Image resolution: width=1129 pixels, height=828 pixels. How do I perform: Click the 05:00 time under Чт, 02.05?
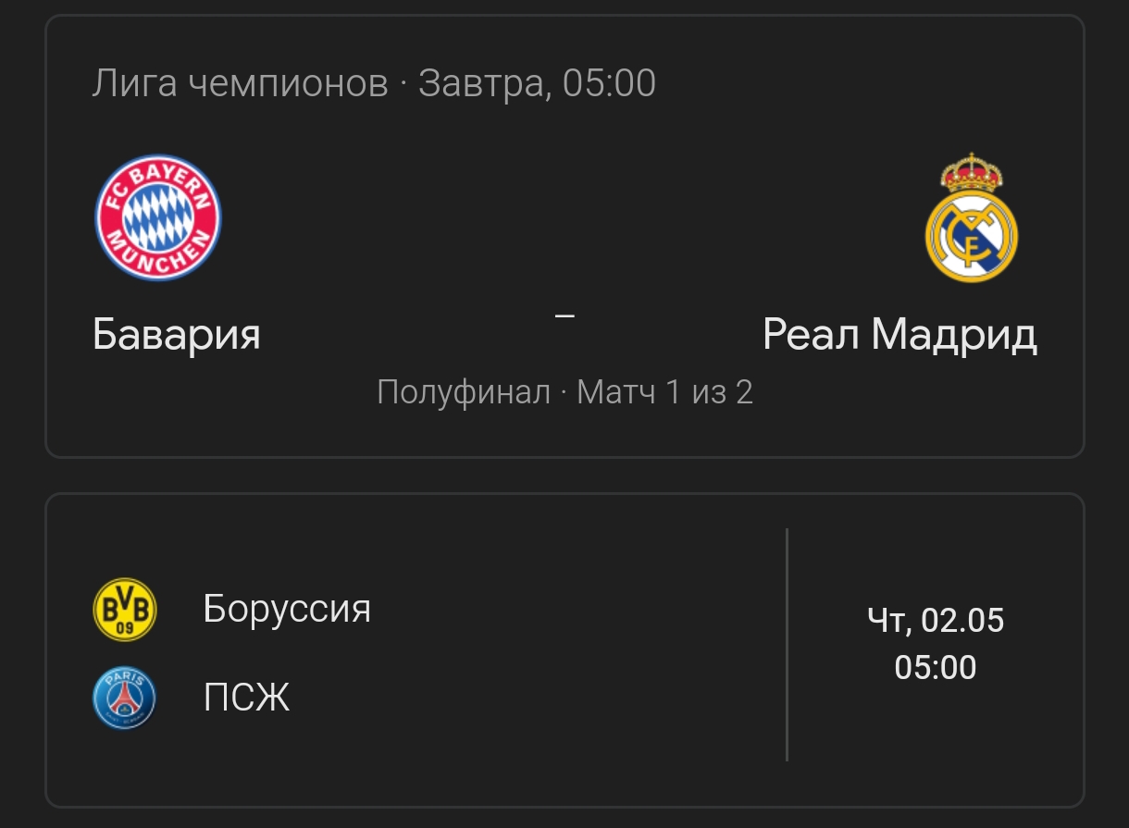pos(936,667)
